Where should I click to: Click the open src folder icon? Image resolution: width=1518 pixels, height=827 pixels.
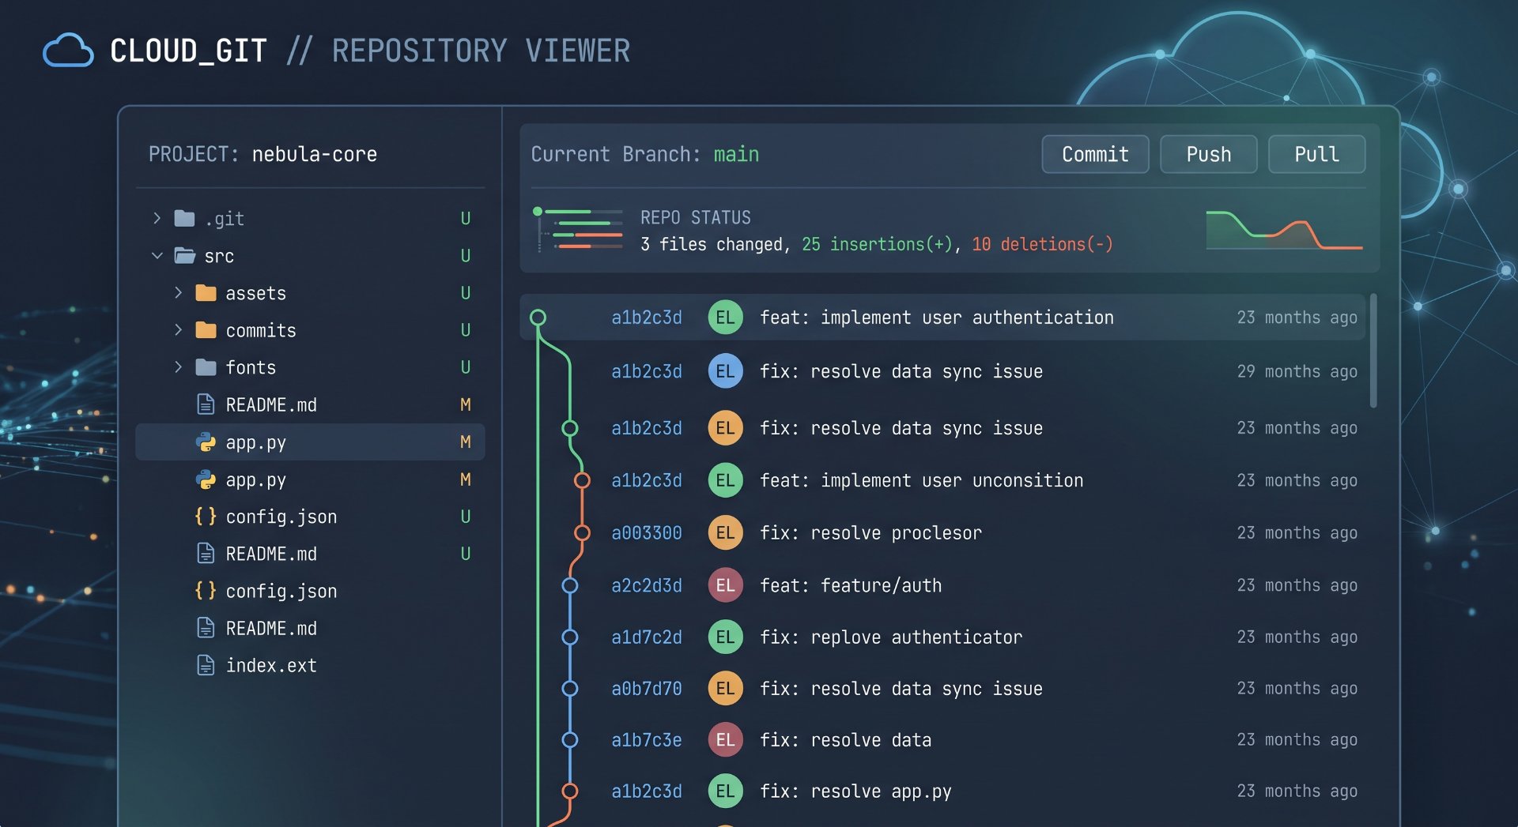185,255
